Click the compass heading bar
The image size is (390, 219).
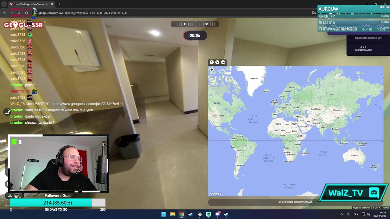(x=195, y=24)
